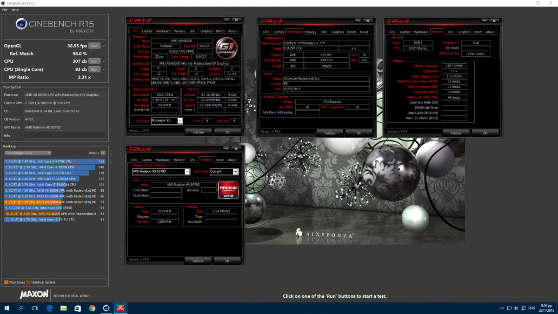
Task: Open File Explorer from the taskbar
Action: coord(64,308)
